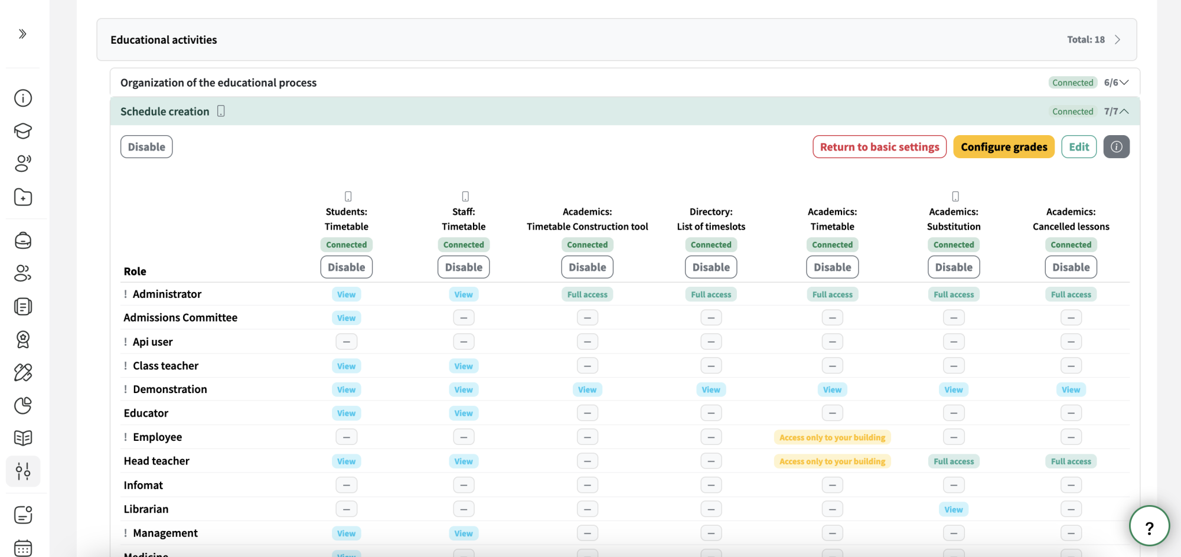This screenshot has height=557, width=1181.
Task: Open Configure grades
Action: tap(1004, 147)
